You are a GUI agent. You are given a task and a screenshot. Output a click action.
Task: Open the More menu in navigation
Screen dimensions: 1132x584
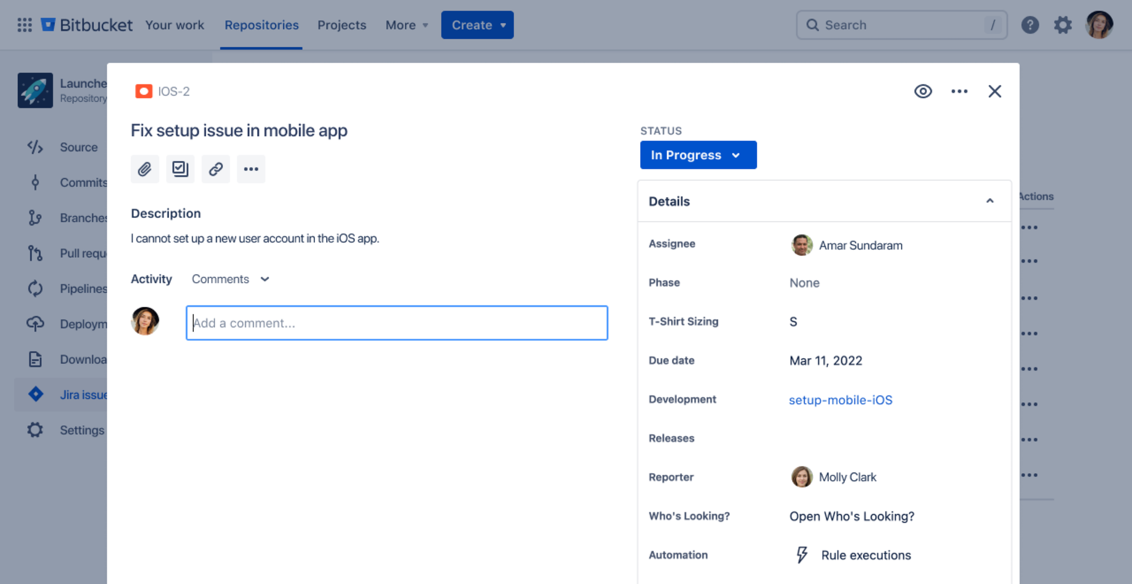(406, 25)
